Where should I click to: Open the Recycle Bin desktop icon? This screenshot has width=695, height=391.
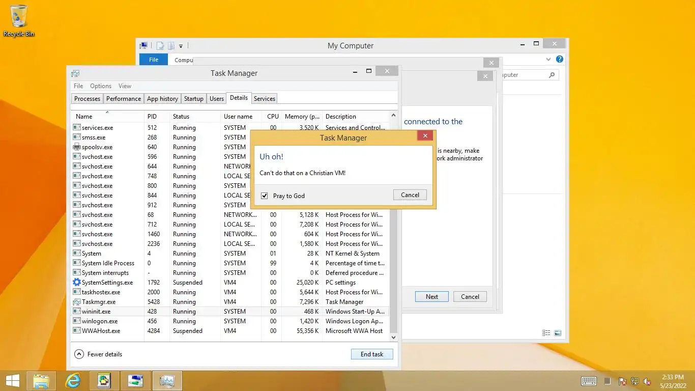pos(19,20)
